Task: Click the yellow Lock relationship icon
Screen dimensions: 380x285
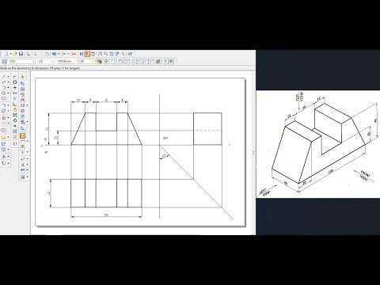Action: pyautogui.click(x=15, y=110)
